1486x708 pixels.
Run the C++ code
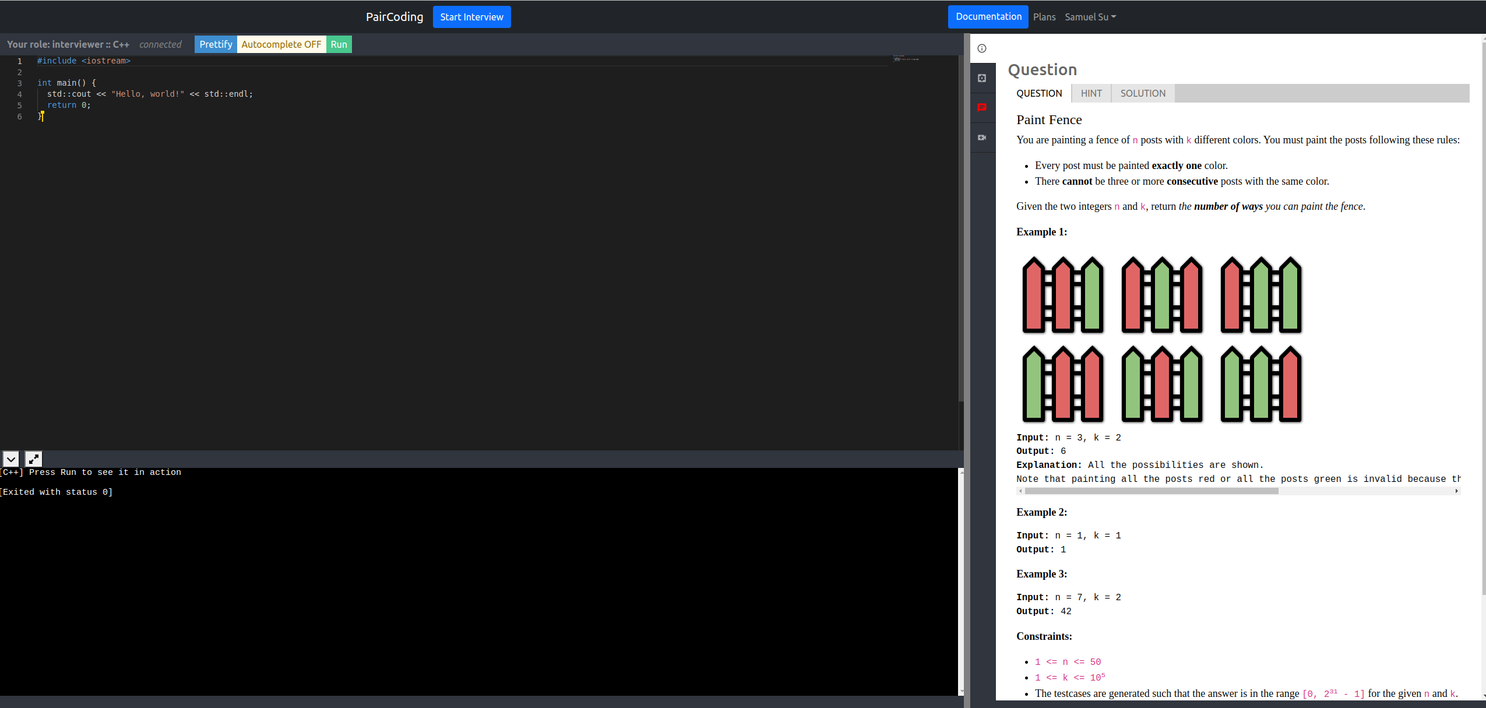339,44
